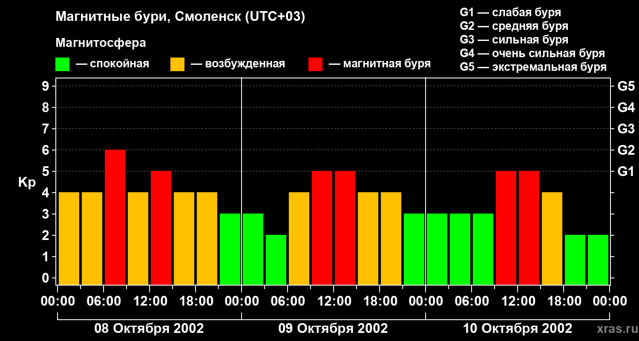639x341 pixels.
Task: Click the first orange bar on 08 October
Action: 69,239
